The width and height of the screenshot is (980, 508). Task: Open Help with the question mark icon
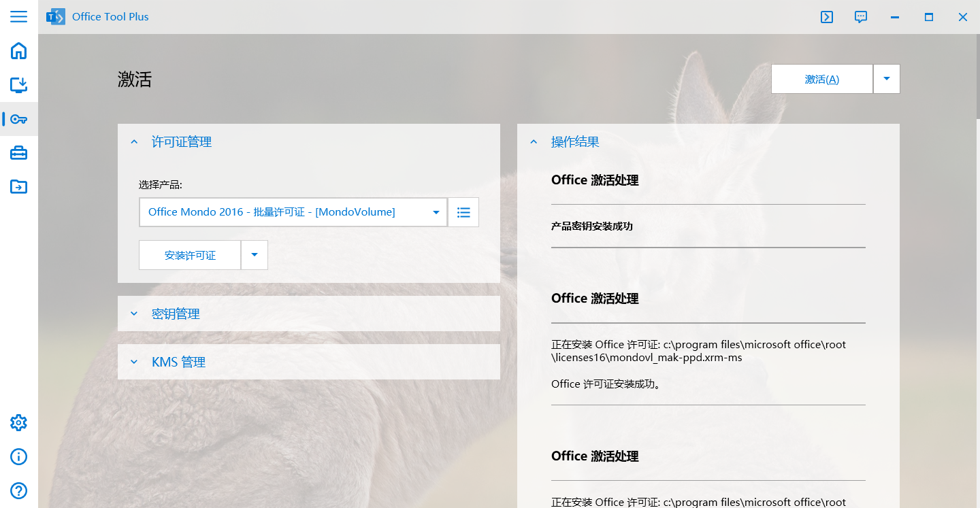[x=18, y=490]
